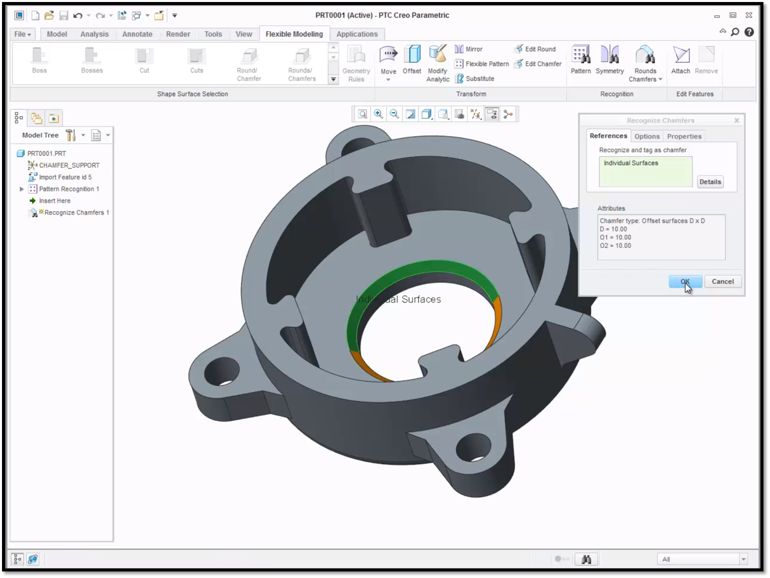Click the Attach feature tool

(x=680, y=60)
